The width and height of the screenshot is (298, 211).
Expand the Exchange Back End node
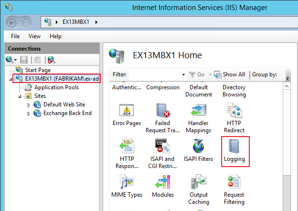point(29,114)
